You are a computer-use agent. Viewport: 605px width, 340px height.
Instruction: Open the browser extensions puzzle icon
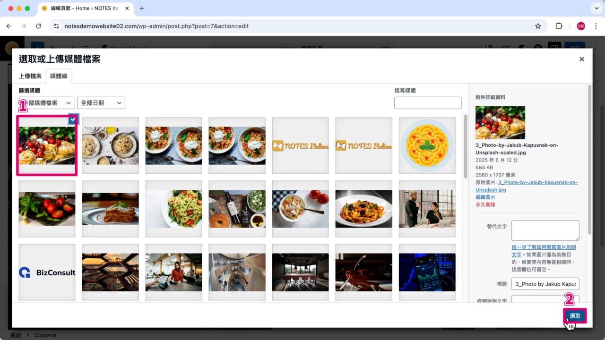[x=559, y=26]
